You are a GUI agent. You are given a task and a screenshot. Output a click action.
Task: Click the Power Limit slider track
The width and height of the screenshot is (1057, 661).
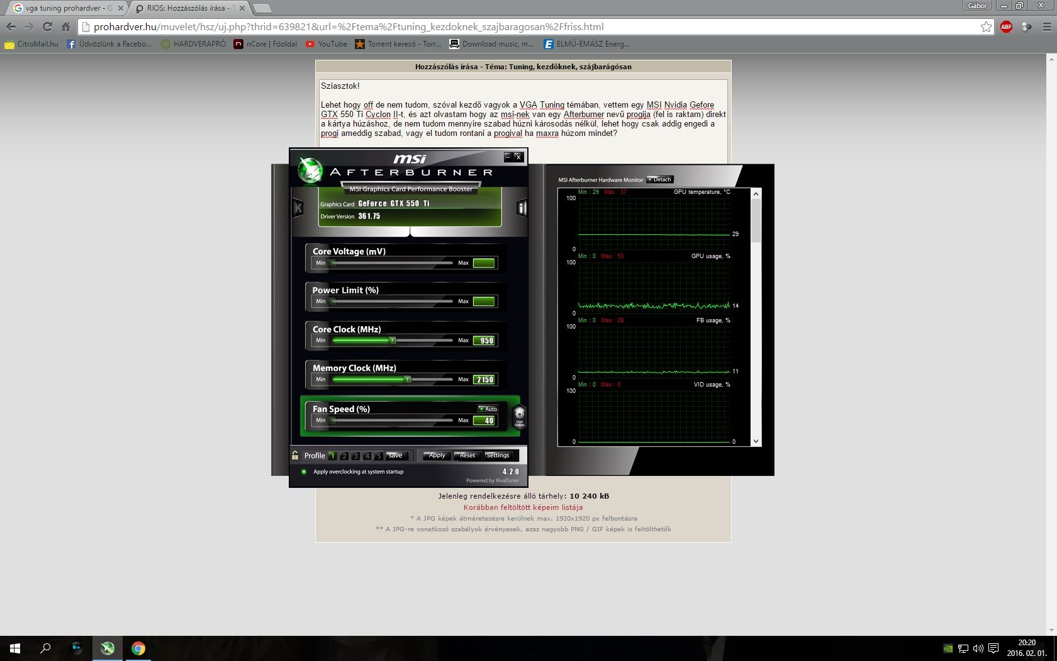click(393, 302)
